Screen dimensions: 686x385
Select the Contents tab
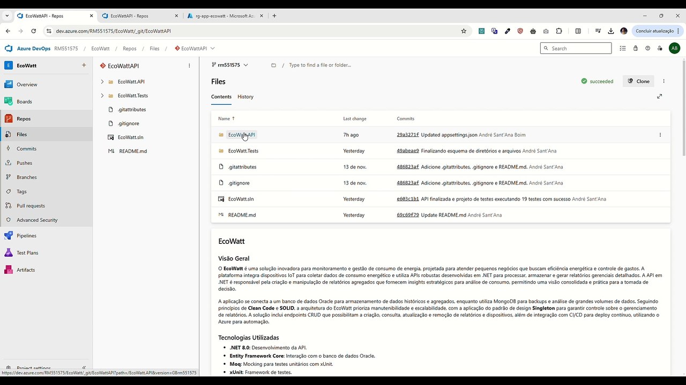(x=221, y=97)
